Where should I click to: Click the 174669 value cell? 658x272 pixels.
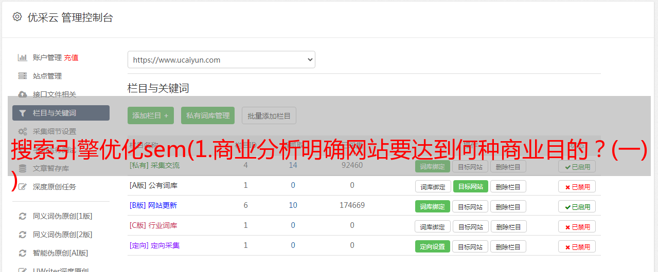point(352,205)
